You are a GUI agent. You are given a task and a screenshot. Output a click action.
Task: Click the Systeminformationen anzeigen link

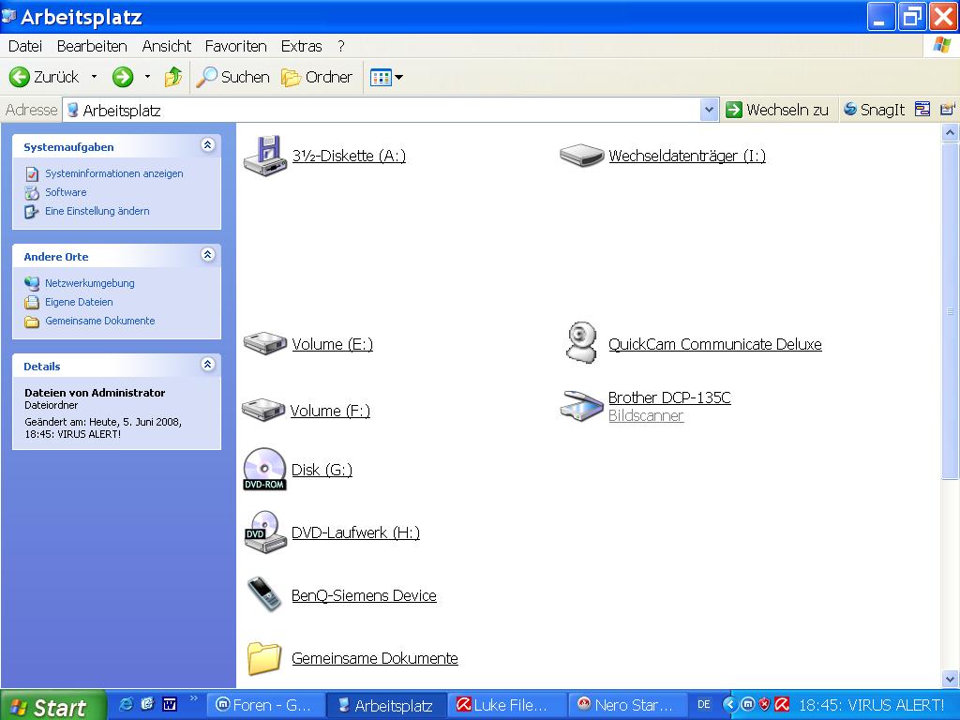point(113,173)
